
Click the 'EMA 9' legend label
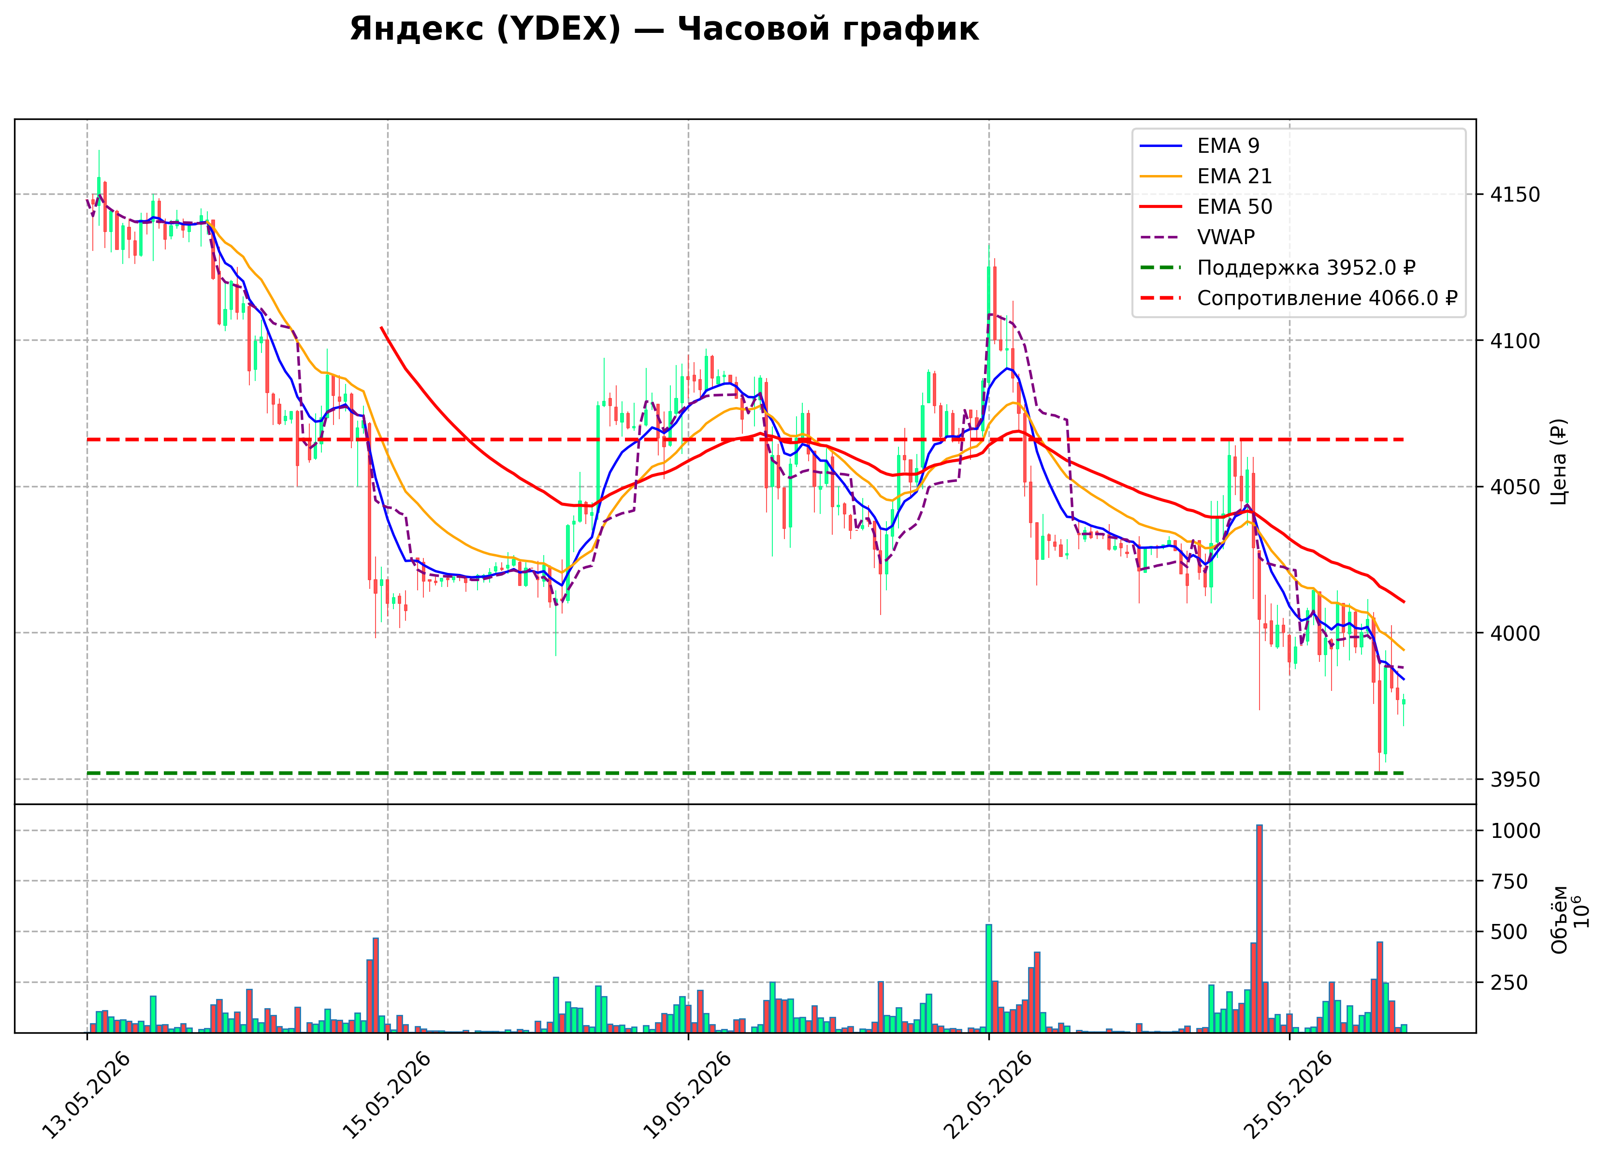pyautogui.click(x=1228, y=146)
